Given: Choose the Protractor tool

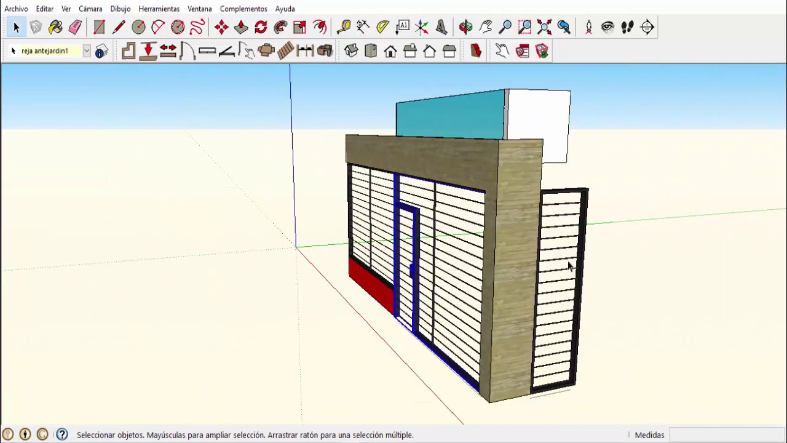Looking at the screenshot, I should 383,27.
